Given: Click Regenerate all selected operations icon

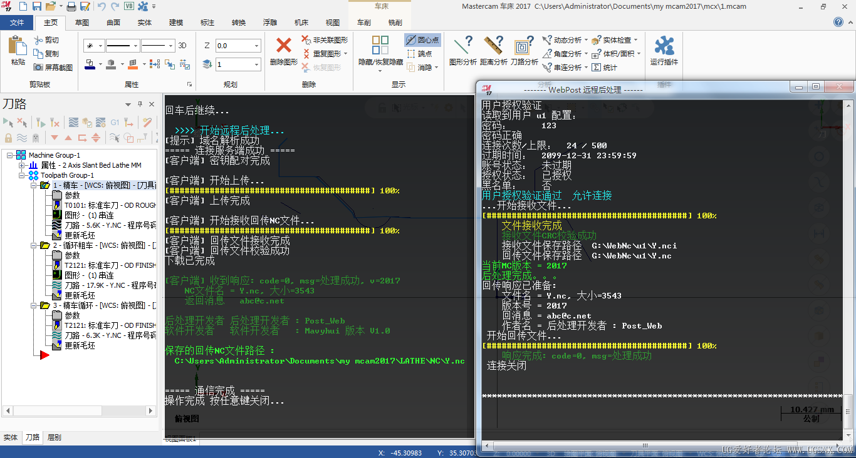Looking at the screenshot, I should 40,122.
